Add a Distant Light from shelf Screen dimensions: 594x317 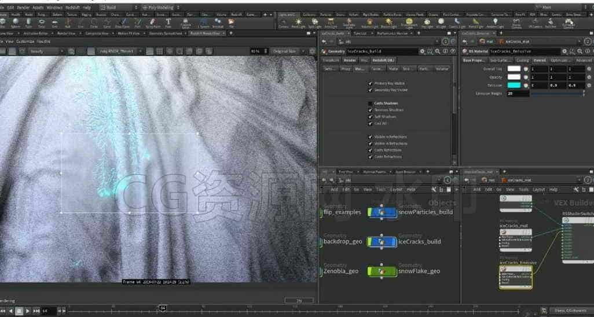click(388, 23)
